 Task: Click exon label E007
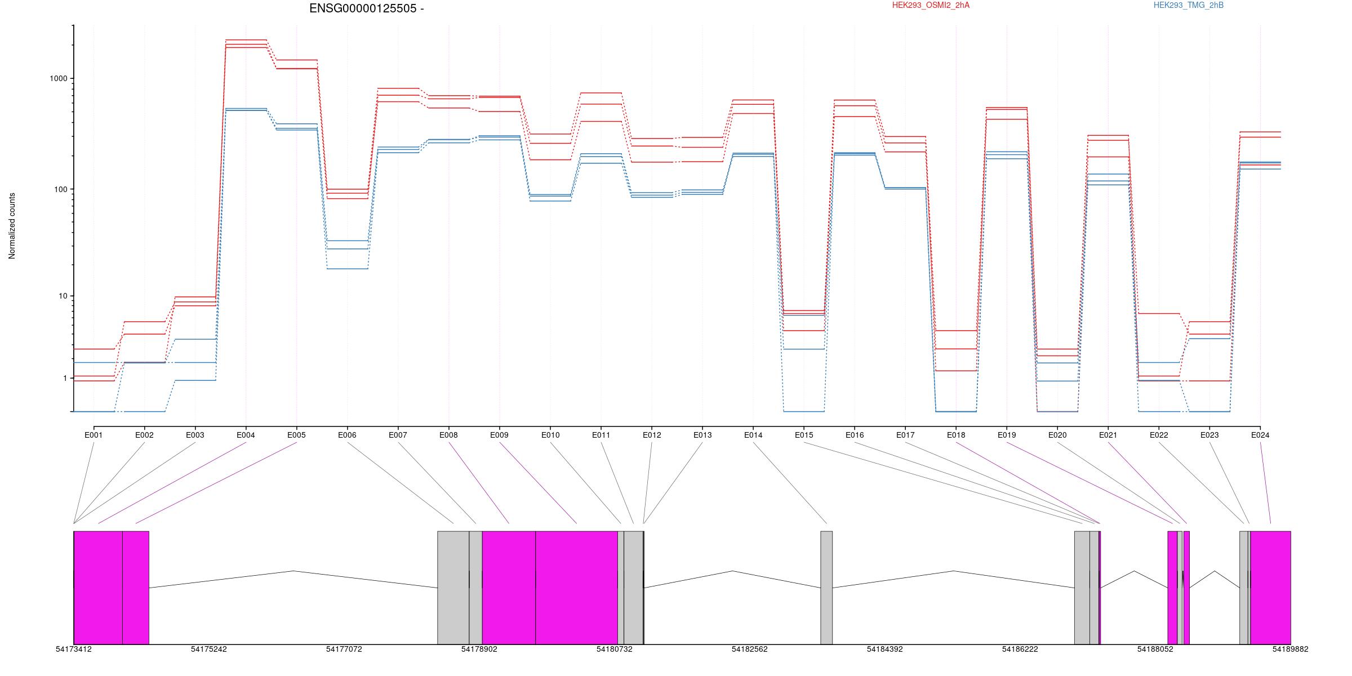point(398,435)
